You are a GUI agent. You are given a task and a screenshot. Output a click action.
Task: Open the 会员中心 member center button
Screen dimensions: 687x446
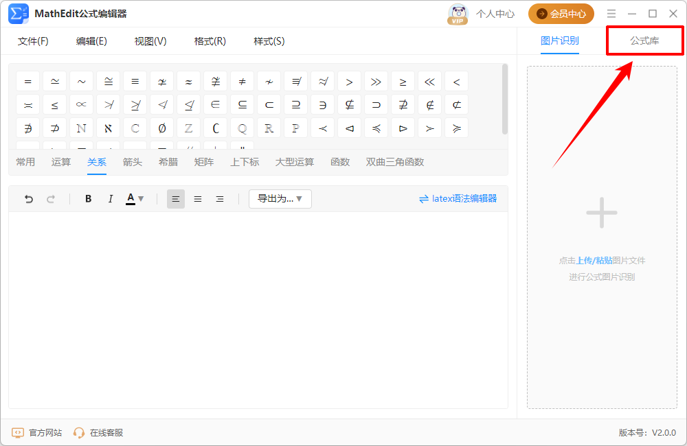coord(561,14)
